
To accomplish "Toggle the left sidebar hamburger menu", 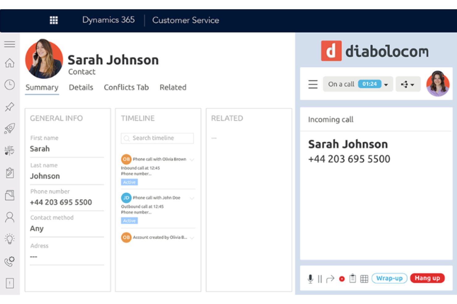I will tap(10, 44).
